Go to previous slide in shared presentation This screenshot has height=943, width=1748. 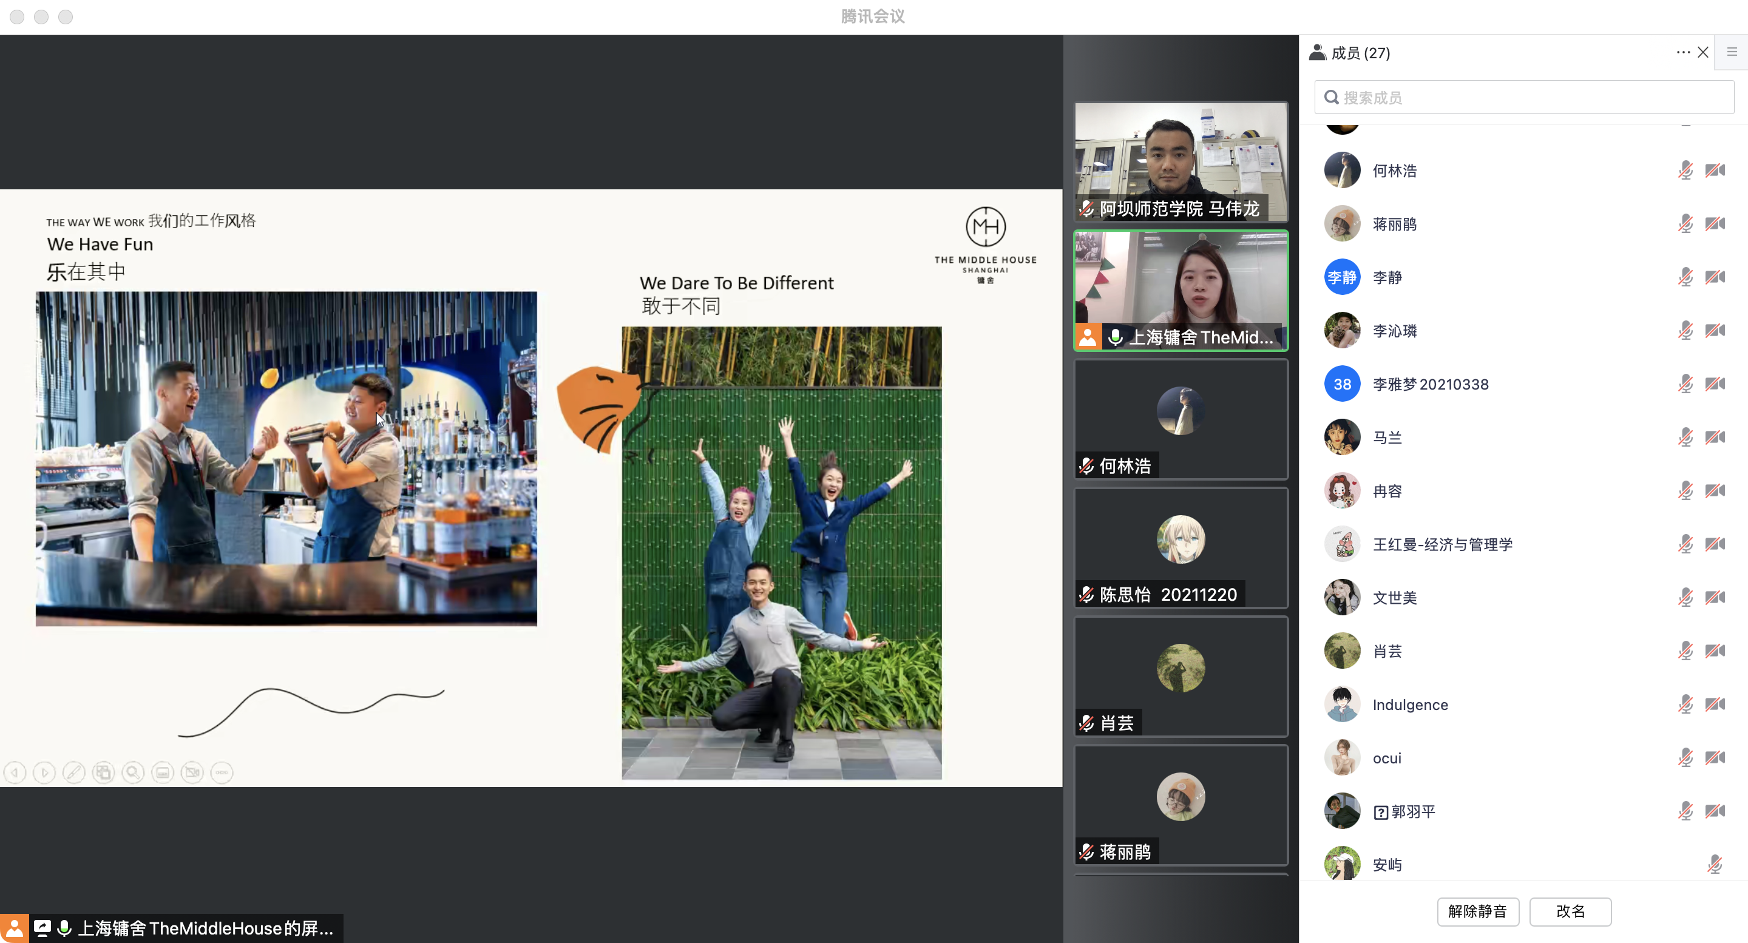click(x=15, y=772)
